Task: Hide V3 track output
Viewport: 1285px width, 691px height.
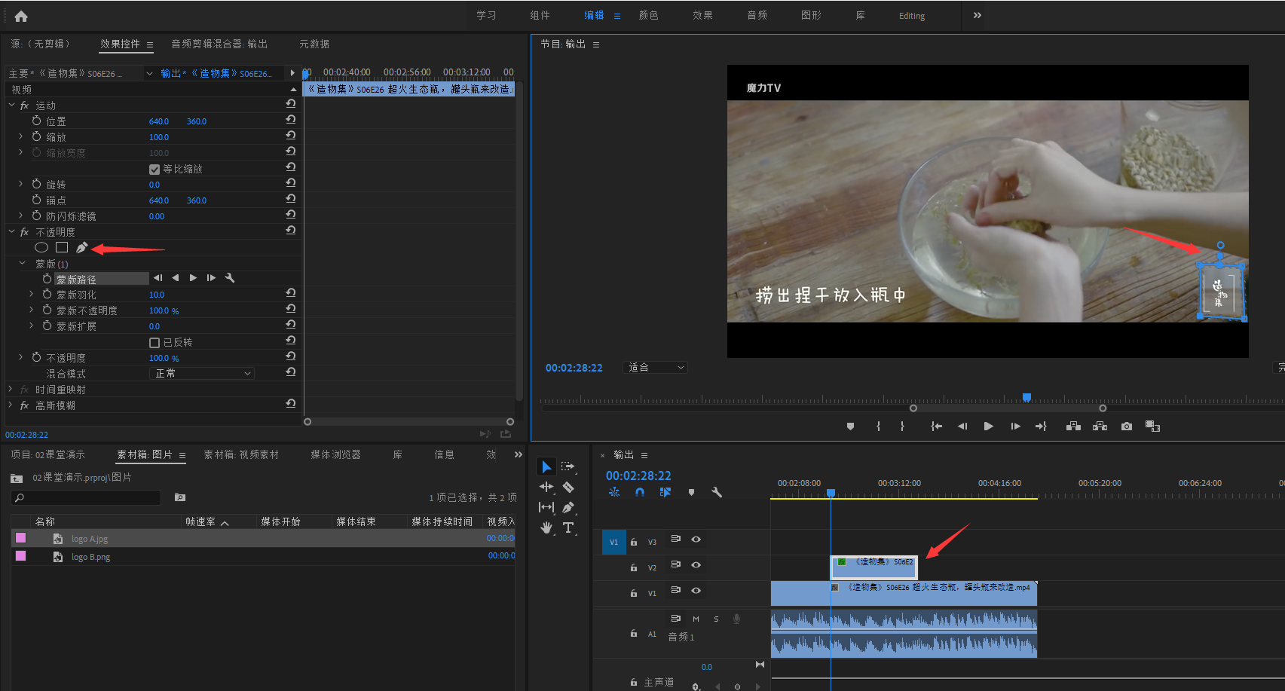Action: pyautogui.click(x=696, y=540)
